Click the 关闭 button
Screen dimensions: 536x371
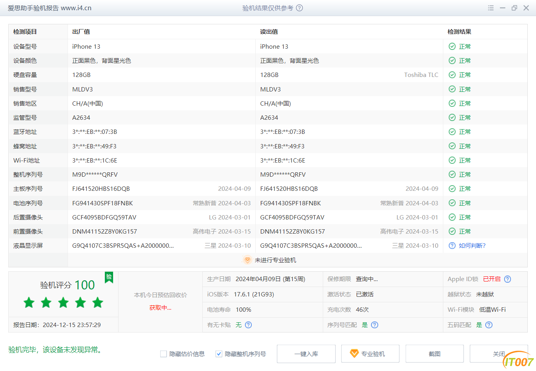click(x=499, y=354)
